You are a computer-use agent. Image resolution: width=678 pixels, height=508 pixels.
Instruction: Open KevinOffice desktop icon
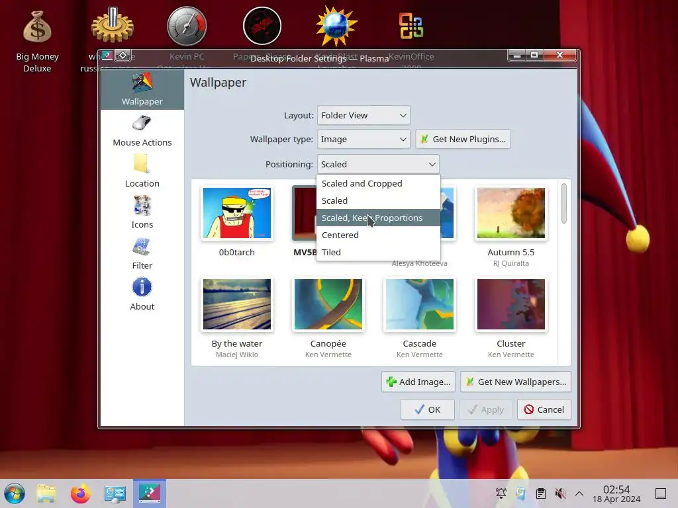[411, 26]
